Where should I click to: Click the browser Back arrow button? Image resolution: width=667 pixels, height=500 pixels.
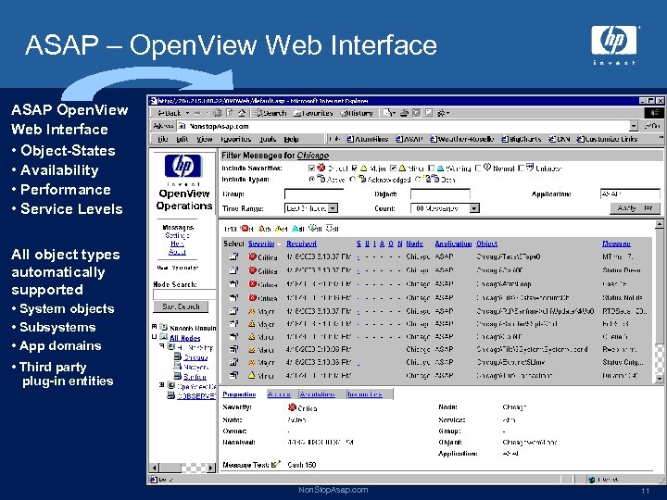169,113
